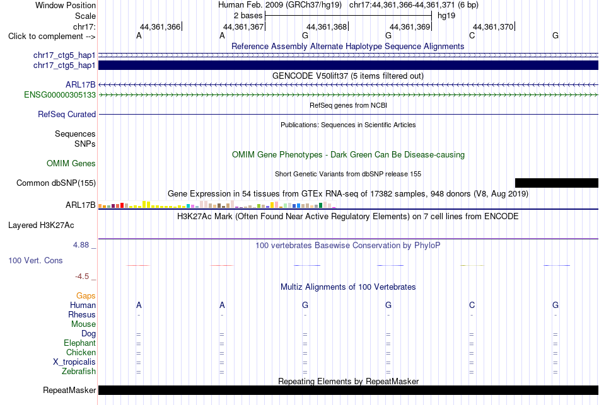The image size is (599, 405).
Task: Open the 'OMIM Gene Phenotypes' track title
Action: point(348,154)
